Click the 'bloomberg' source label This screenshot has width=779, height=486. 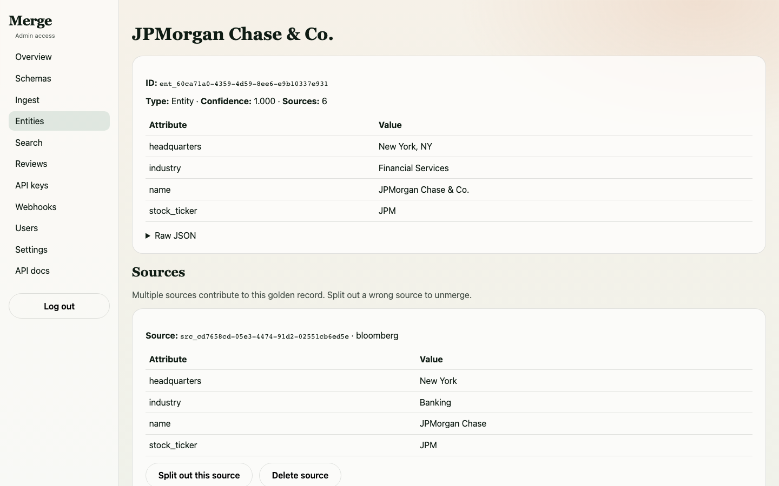click(x=377, y=335)
